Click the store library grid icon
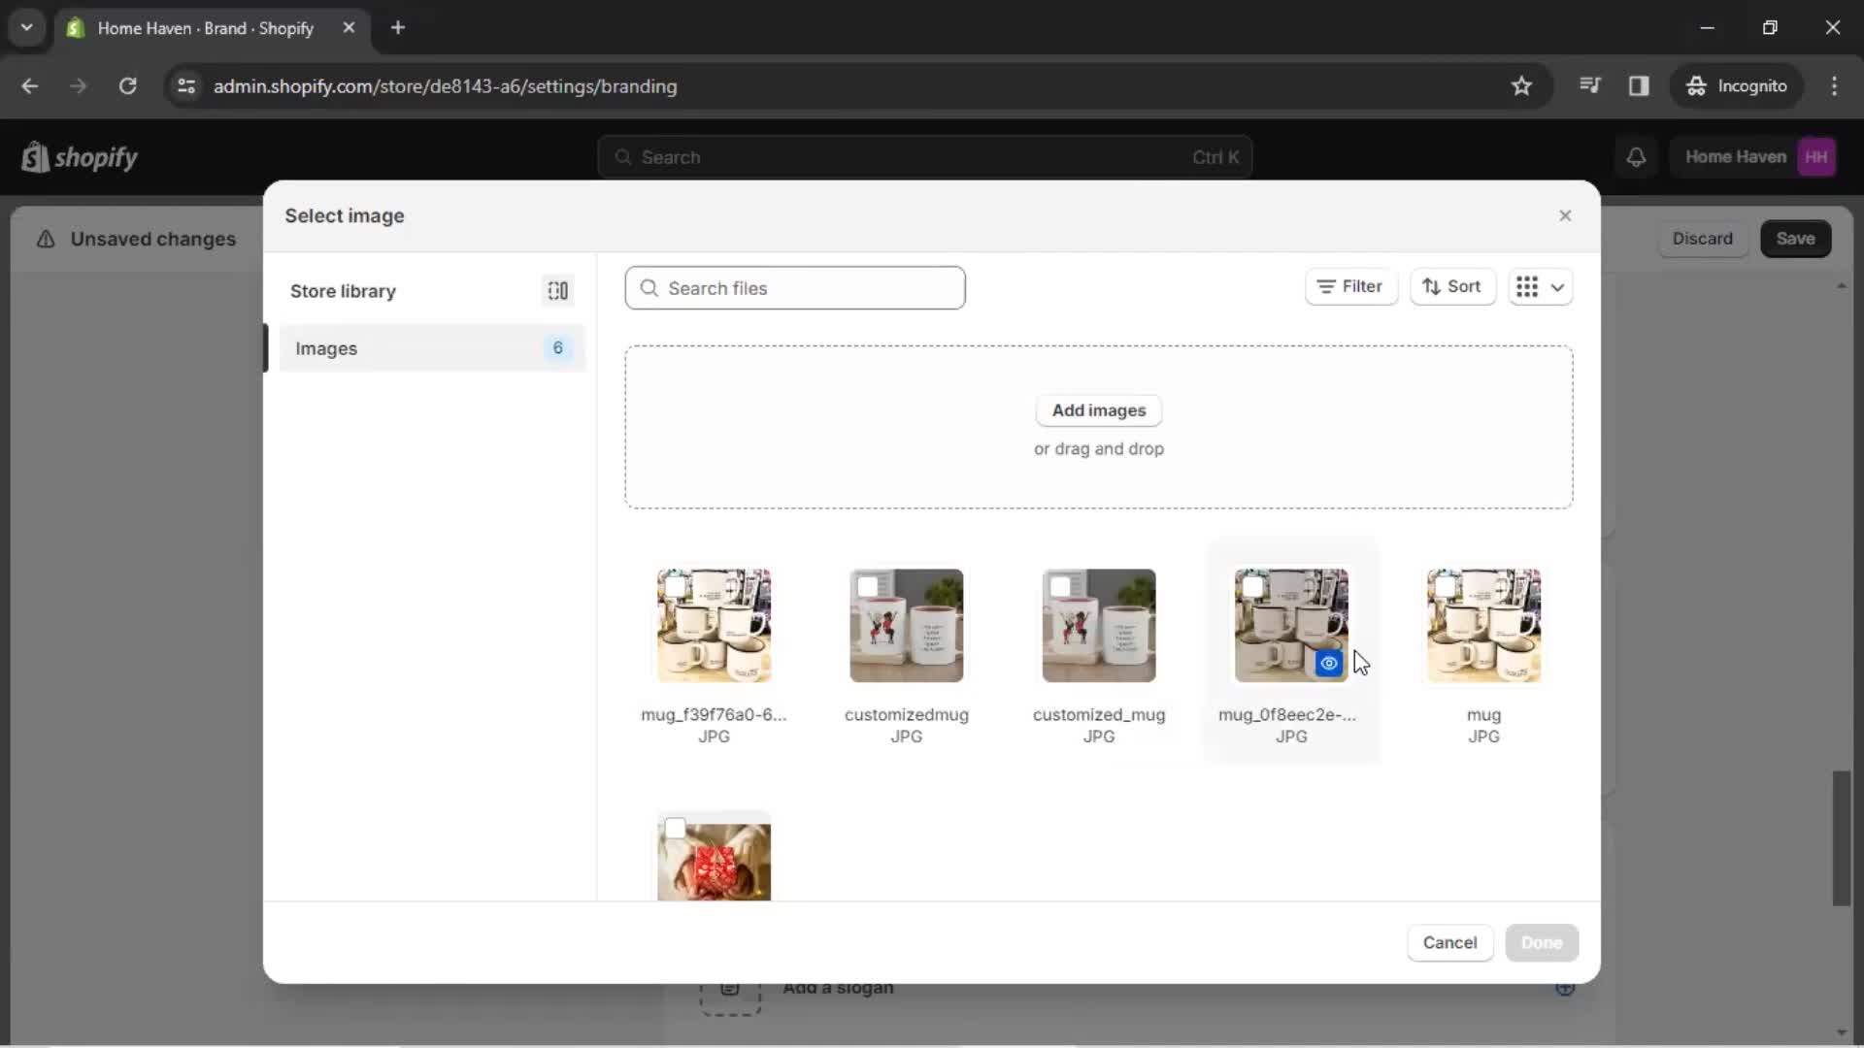Screen dimensions: 1864x1048 pyautogui.click(x=558, y=290)
